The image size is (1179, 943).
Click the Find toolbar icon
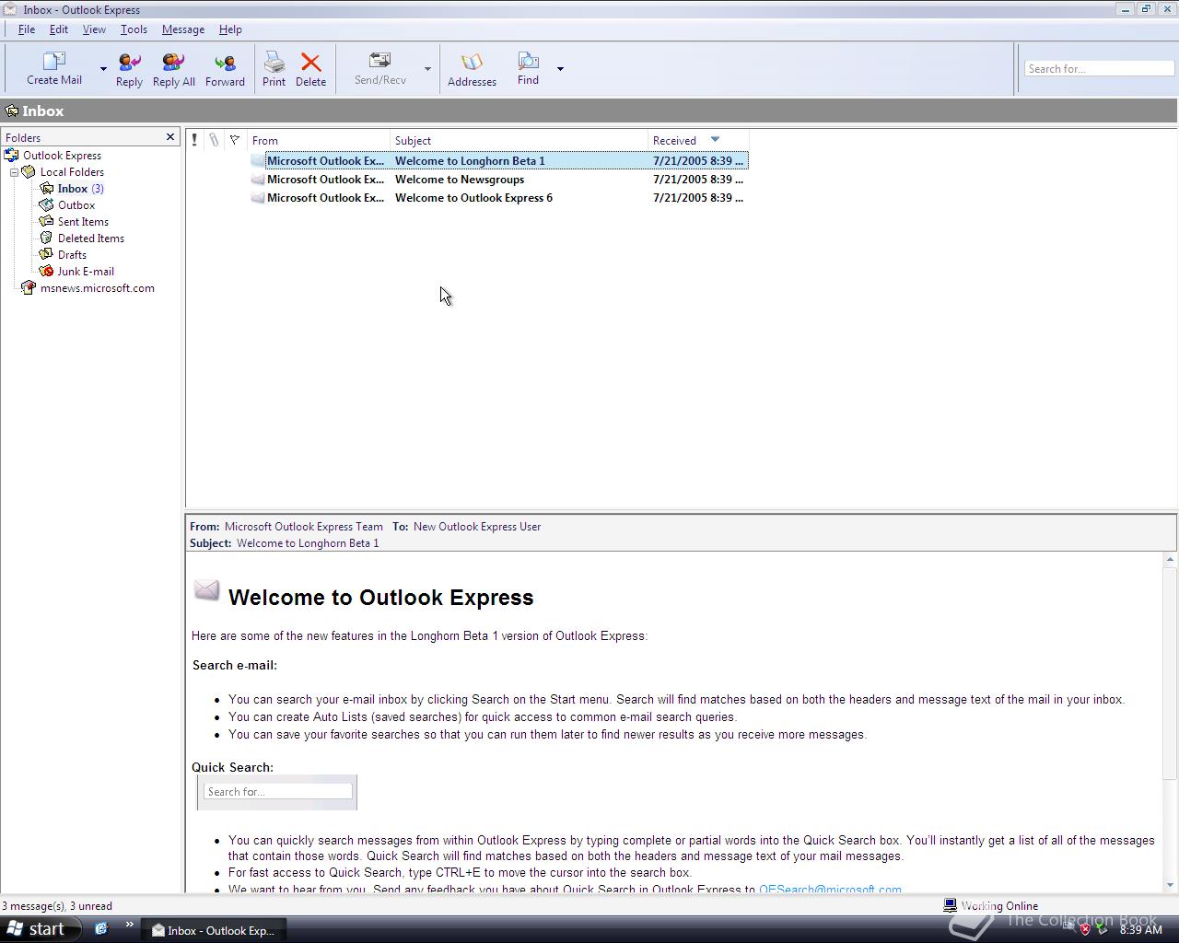528,61
